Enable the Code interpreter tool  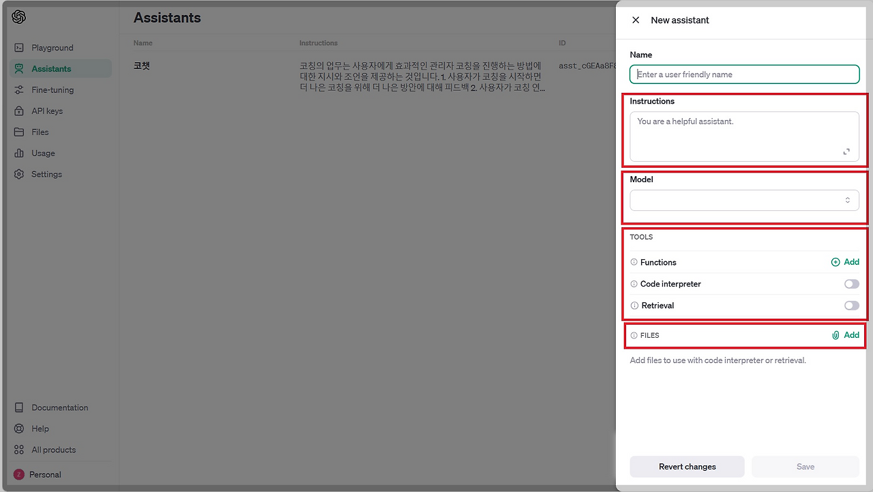coord(851,283)
